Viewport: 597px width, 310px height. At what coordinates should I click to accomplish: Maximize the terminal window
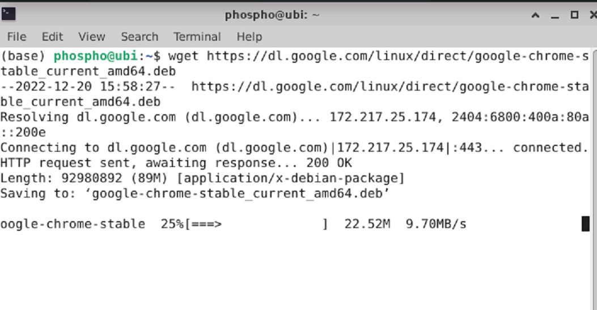tap(574, 15)
